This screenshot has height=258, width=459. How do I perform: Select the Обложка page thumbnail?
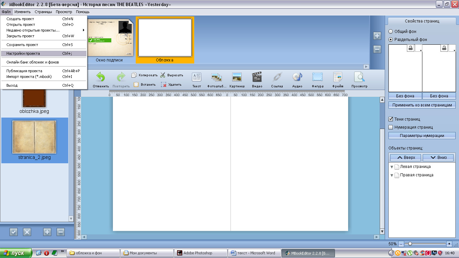165,40
